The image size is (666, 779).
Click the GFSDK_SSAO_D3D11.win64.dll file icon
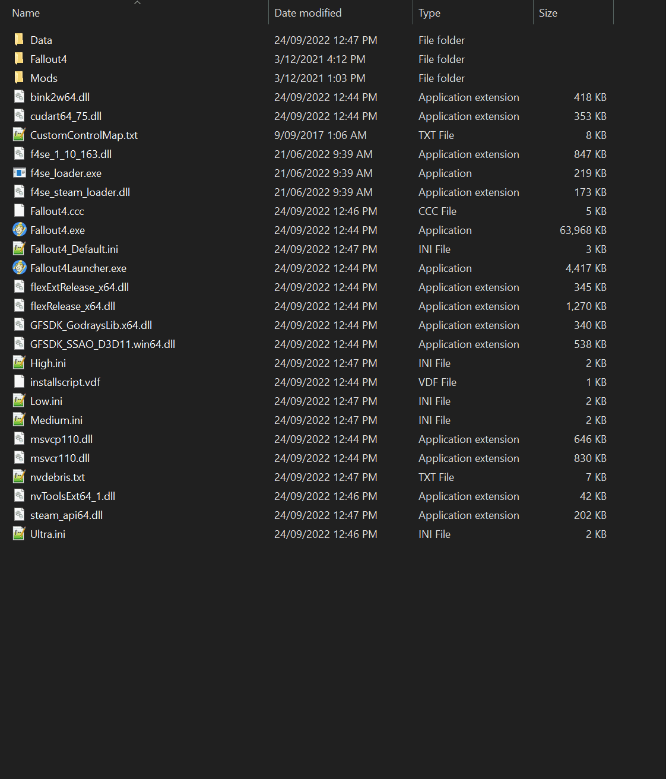tap(19, 344)
